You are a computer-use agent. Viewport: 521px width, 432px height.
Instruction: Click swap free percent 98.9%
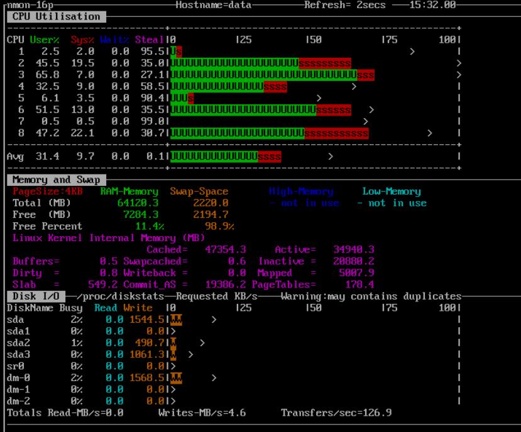tap(219, 227)
